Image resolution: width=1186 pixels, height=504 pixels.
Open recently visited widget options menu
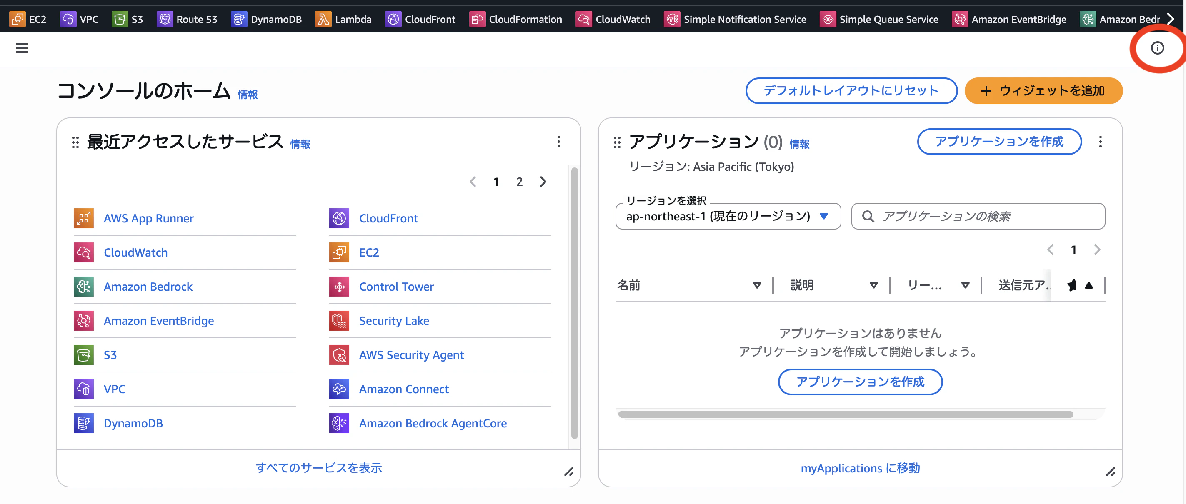click(559, 141)
